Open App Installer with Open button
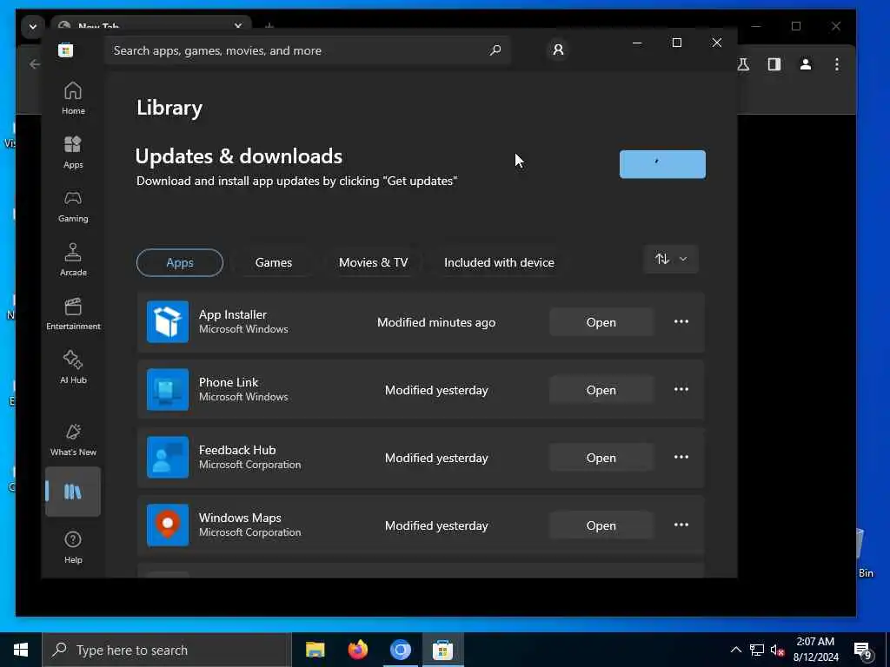Image resolution: width=890 pixels, height=667 pixels. 601,322
